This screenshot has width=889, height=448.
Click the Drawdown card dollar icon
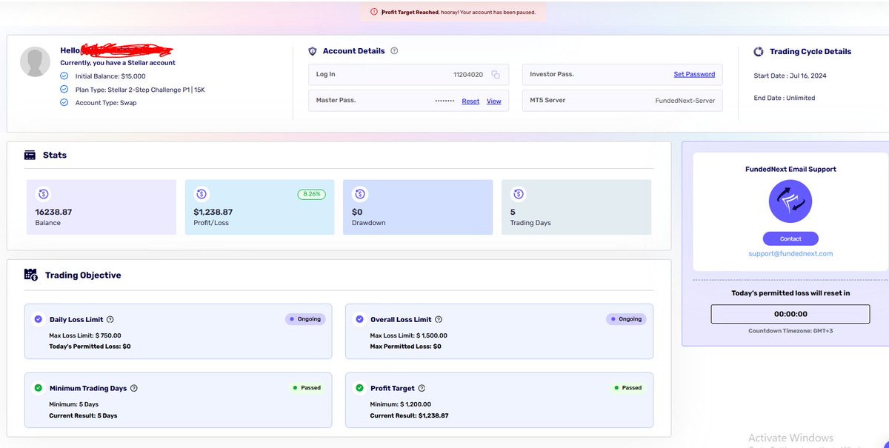pos(359,194)
